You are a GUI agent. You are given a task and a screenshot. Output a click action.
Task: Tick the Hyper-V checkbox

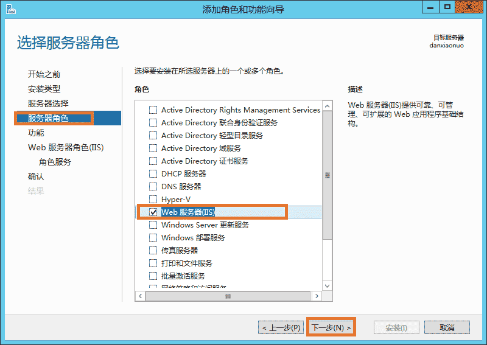pyautogui.click(x=153, y=199)
